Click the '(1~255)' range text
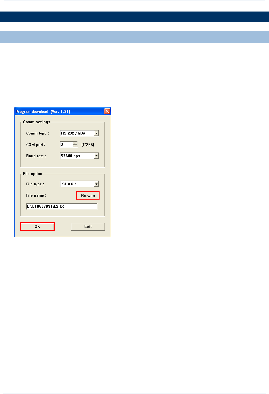The height and width of the screenshot is (394, 269). [x=88, y=145]
